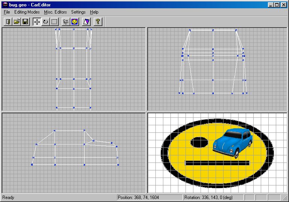Click the CarEditor title bar icon

5,5
